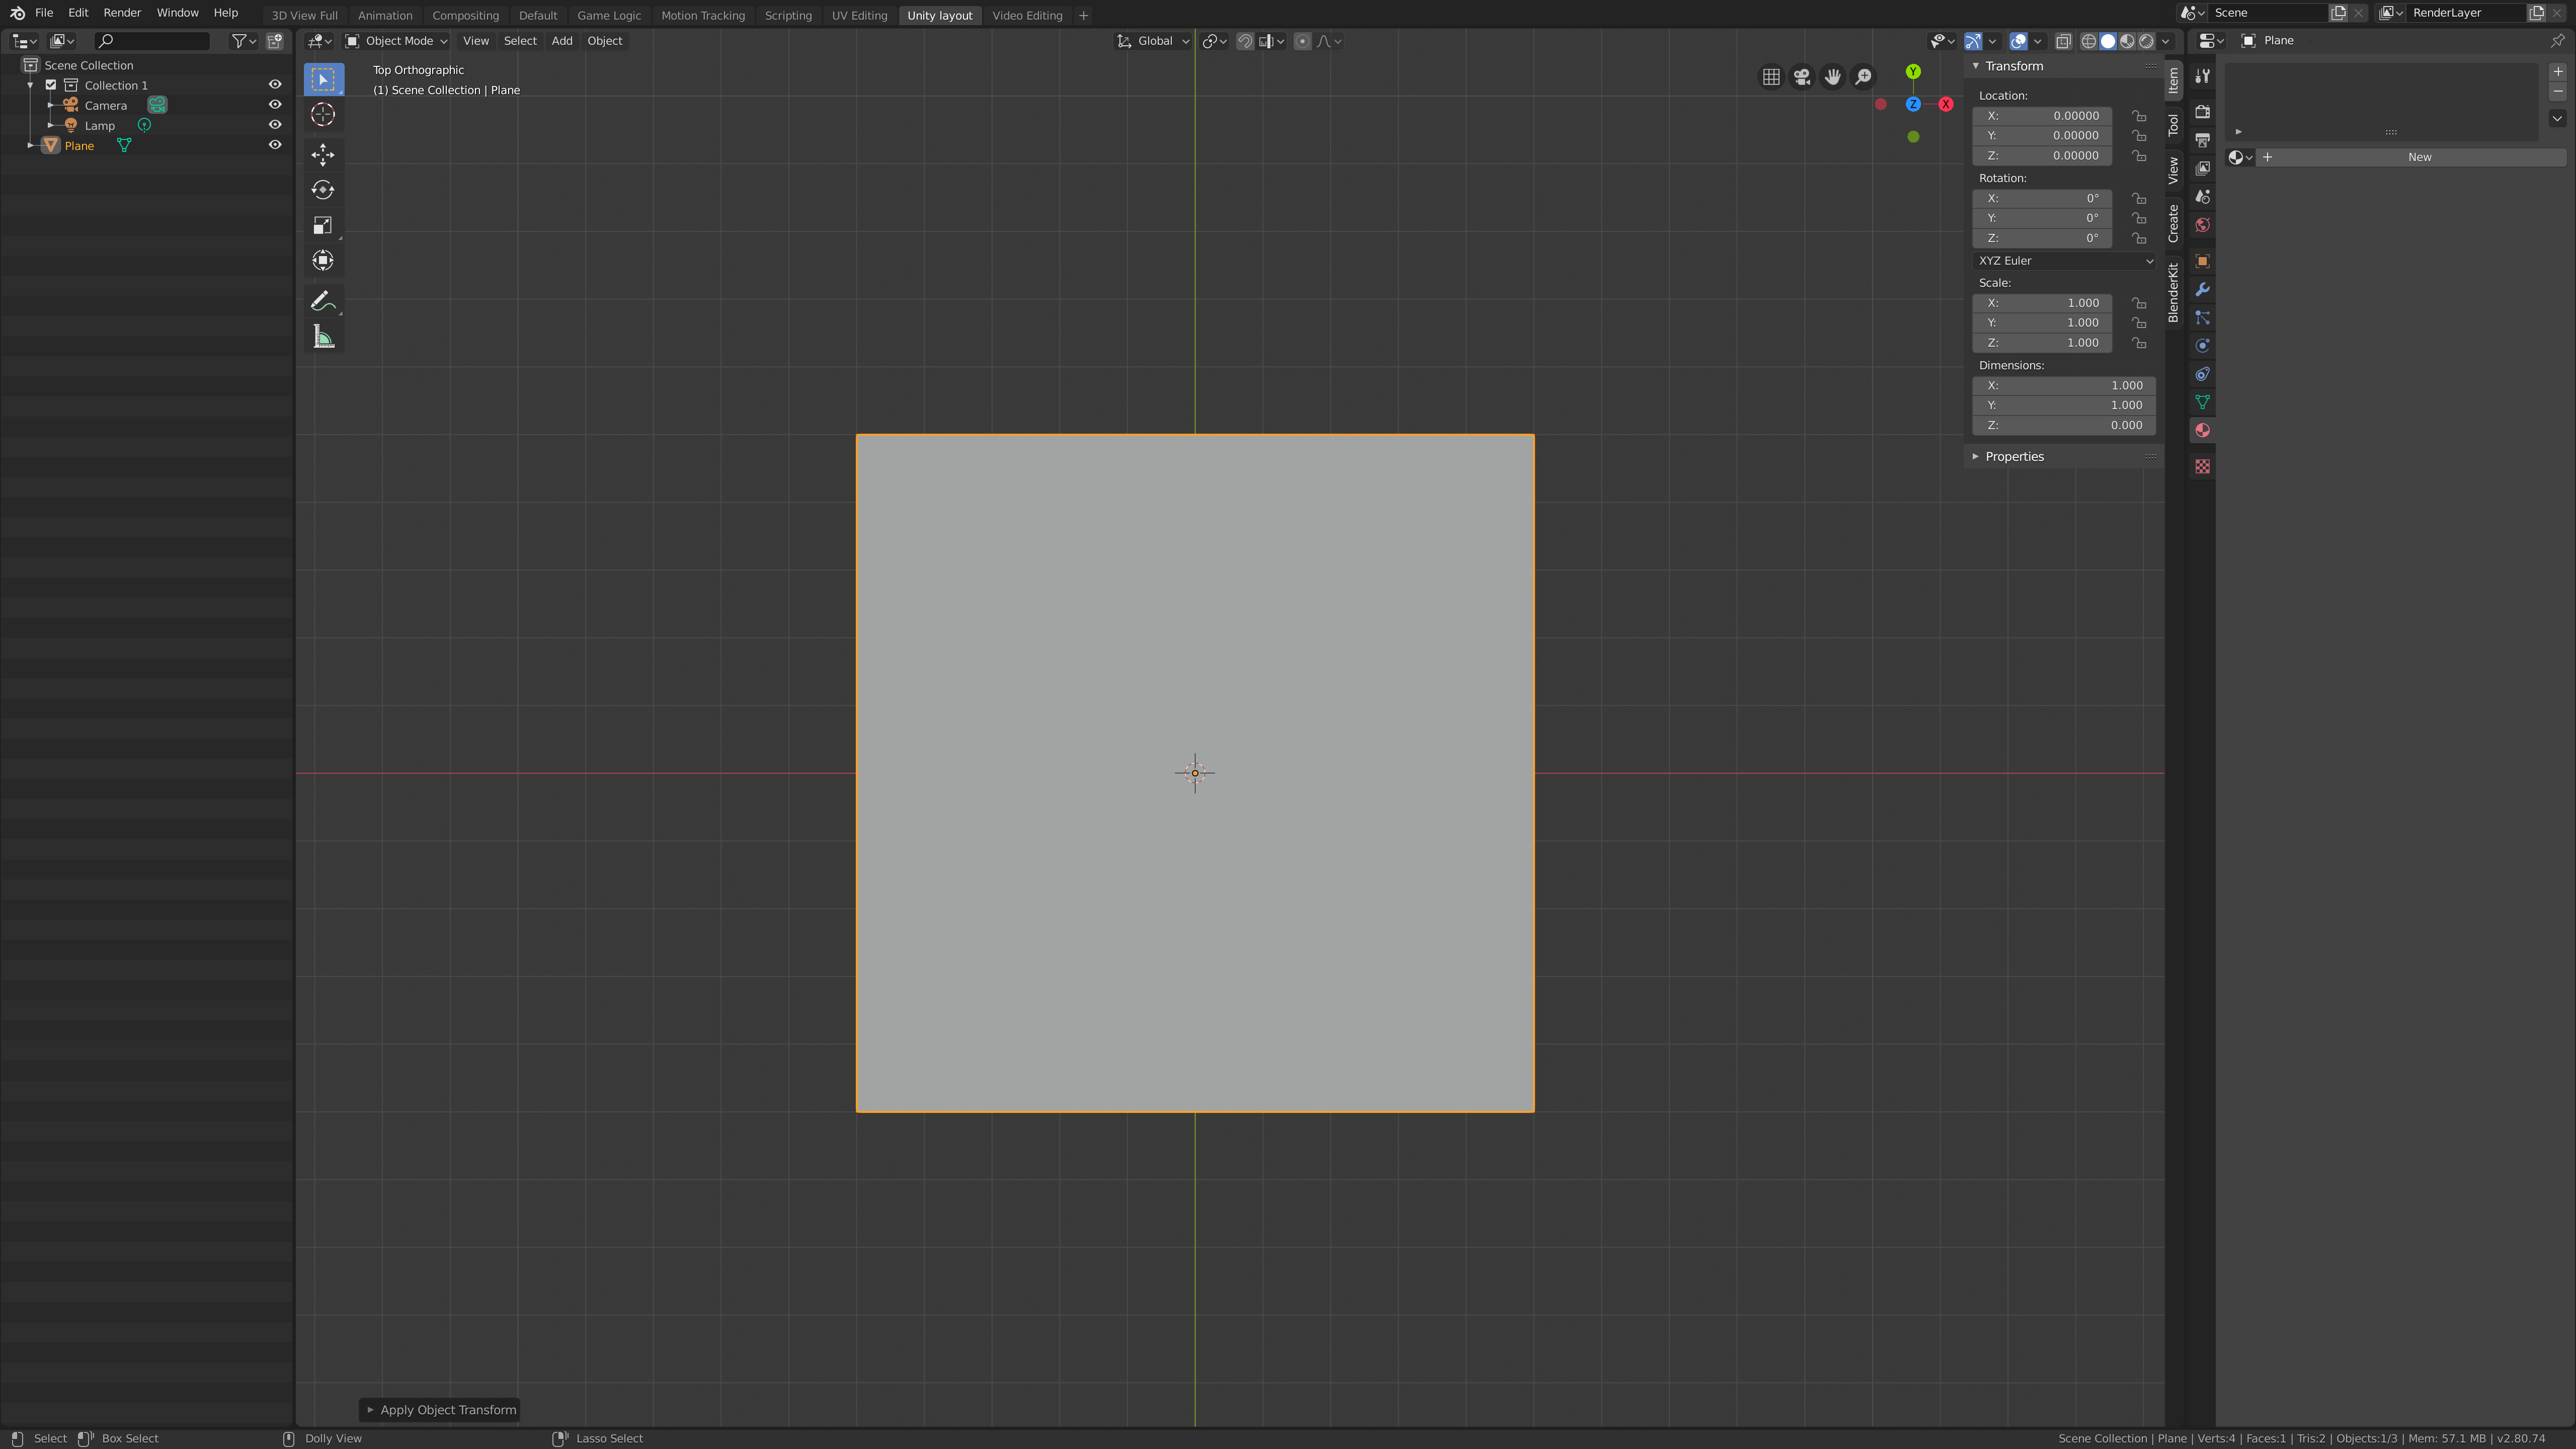Screen dimensions: 2576x1449
Task: Open Scene properties tab
Action: tap(2203, 196)
